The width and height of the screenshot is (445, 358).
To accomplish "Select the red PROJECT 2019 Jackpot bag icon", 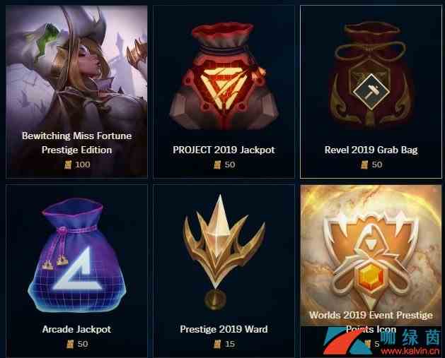I will coord(224,76).
